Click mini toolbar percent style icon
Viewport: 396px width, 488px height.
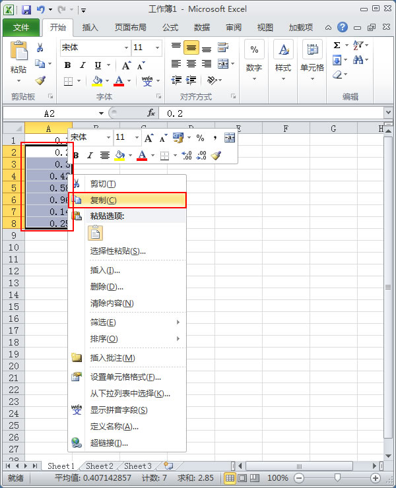pos(200,138)
